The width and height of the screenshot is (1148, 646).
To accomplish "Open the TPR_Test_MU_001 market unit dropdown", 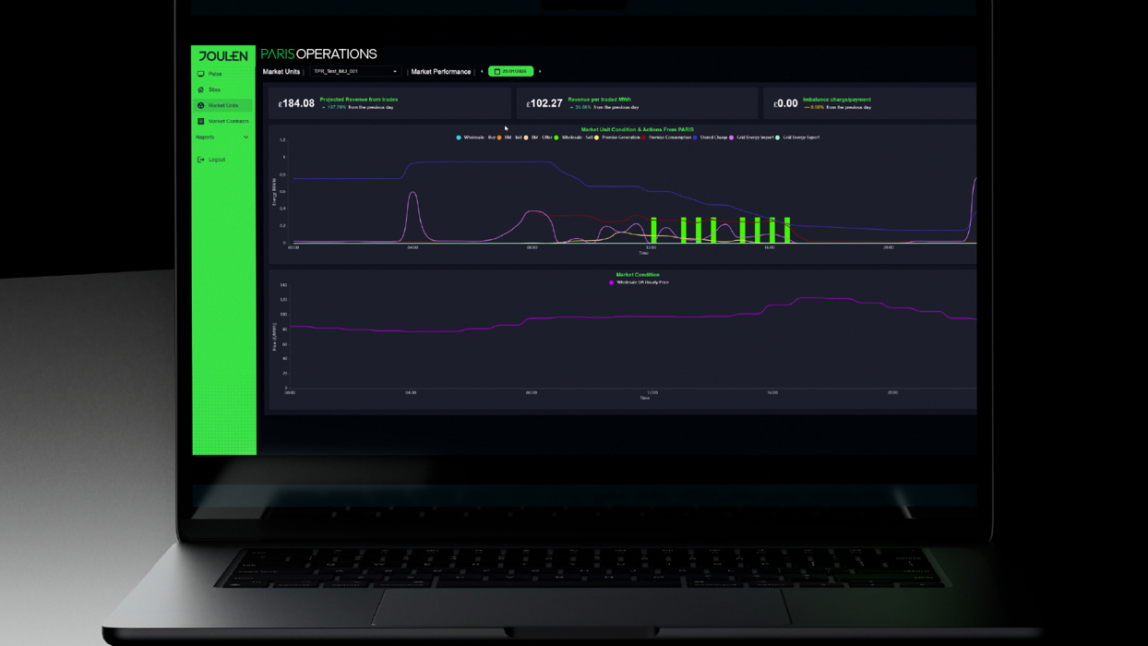I will coord(355,71).
